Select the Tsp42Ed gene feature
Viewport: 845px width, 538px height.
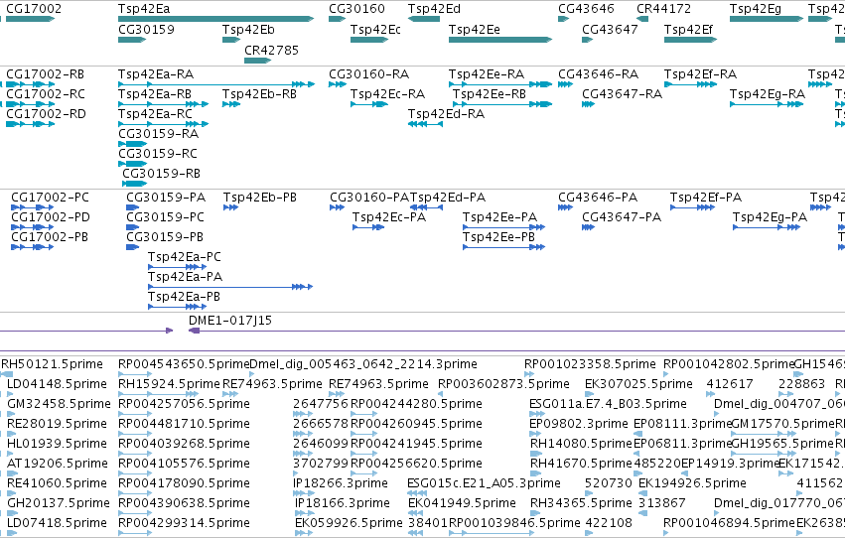[x=424, y=19]
